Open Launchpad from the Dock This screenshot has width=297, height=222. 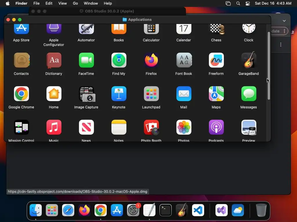[x=52, y=210]
